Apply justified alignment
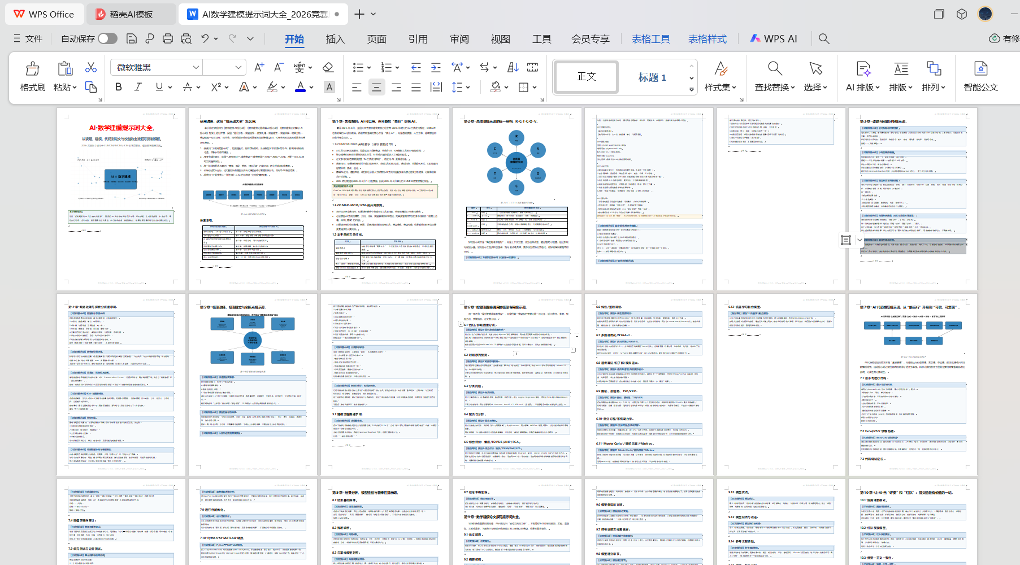The width and height of the screenshot is (1020, 565). click(x=416, y=87)
